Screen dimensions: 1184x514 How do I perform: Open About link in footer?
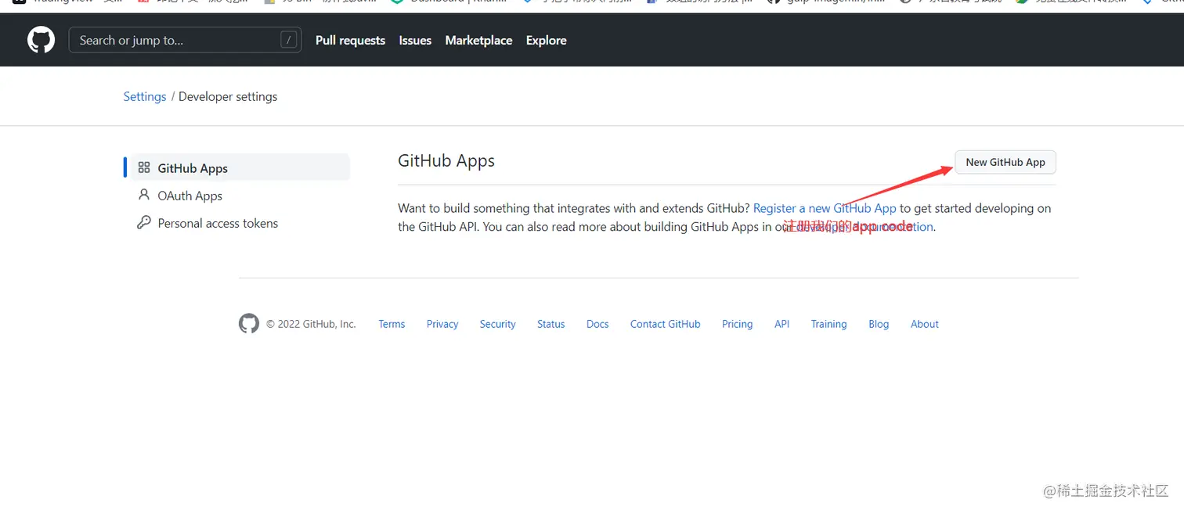click(925, 324)
